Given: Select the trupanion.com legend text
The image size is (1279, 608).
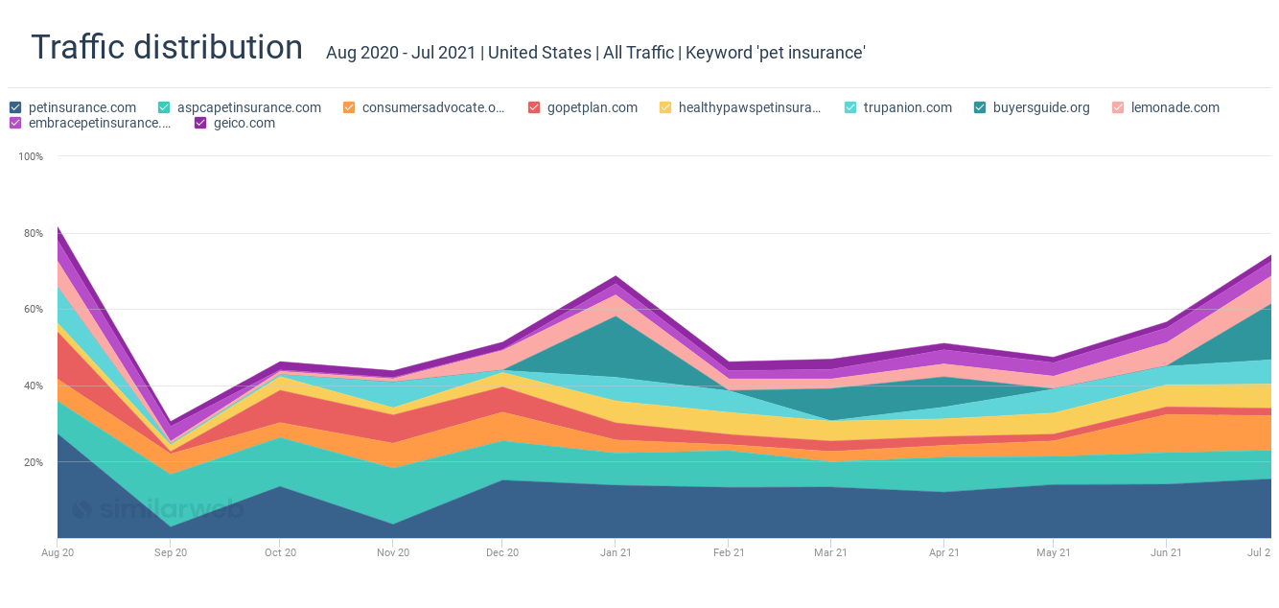Looking at the screenshot, I should [x=907, y=107].
